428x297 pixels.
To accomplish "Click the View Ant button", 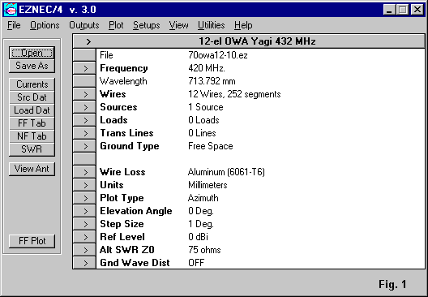I will tap(32, 169).
